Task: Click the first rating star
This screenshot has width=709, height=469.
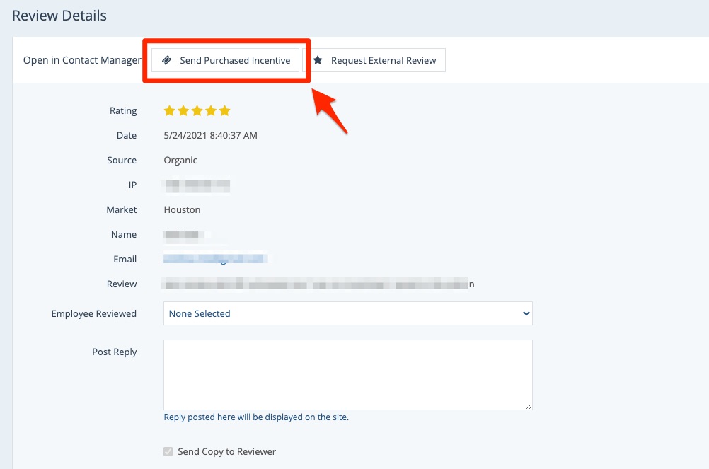Action: pos(169,111)
